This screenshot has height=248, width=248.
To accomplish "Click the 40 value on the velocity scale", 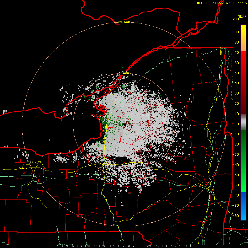I will 237,83.
